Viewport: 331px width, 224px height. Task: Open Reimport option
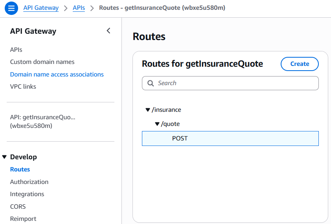pyautogui.click(x=23, y=219)
